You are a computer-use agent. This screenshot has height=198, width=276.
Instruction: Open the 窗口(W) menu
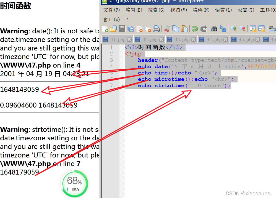tap(111, 19)
